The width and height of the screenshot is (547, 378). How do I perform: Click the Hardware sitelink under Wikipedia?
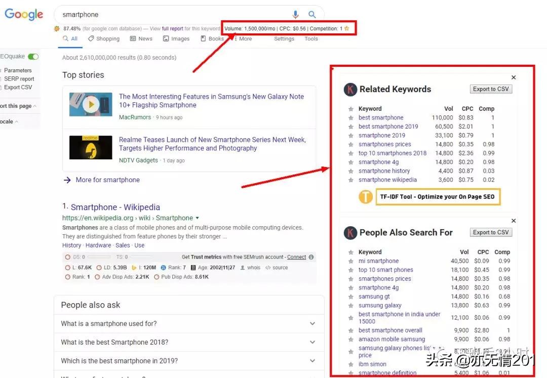pos(98,245)
